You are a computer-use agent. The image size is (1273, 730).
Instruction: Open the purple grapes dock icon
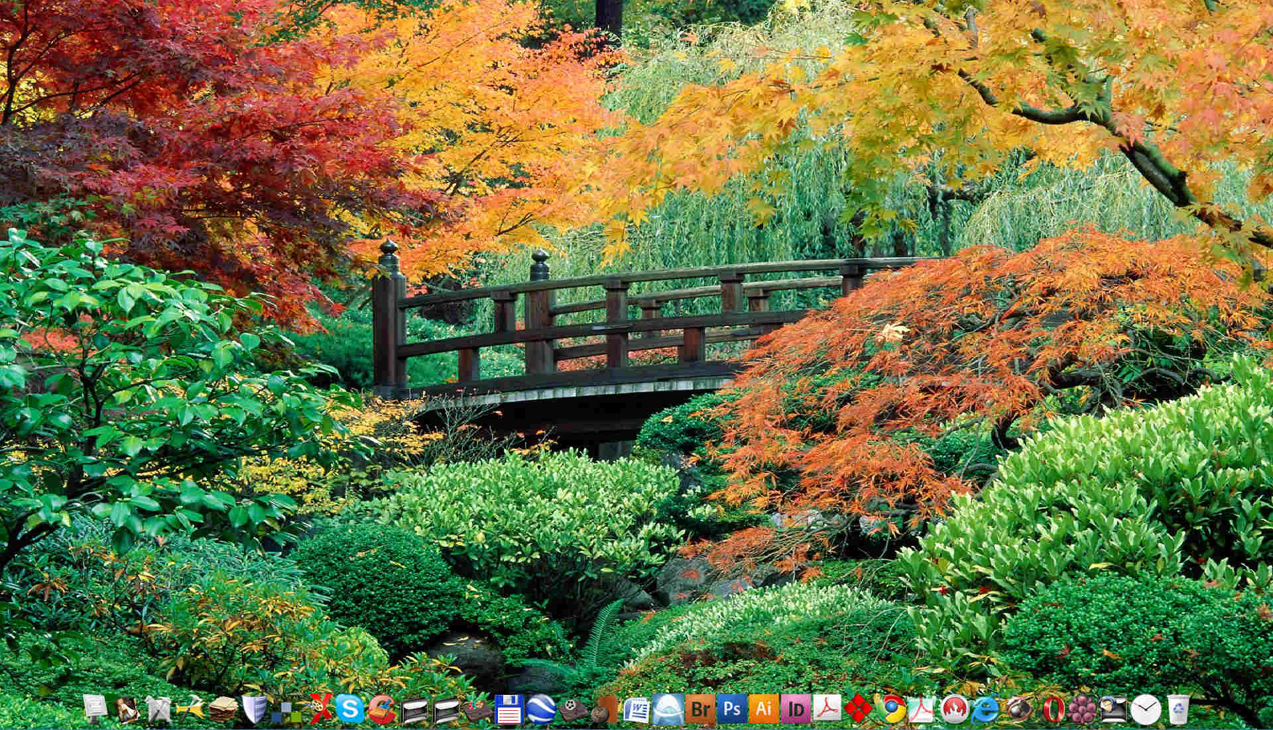[1082, 709]
